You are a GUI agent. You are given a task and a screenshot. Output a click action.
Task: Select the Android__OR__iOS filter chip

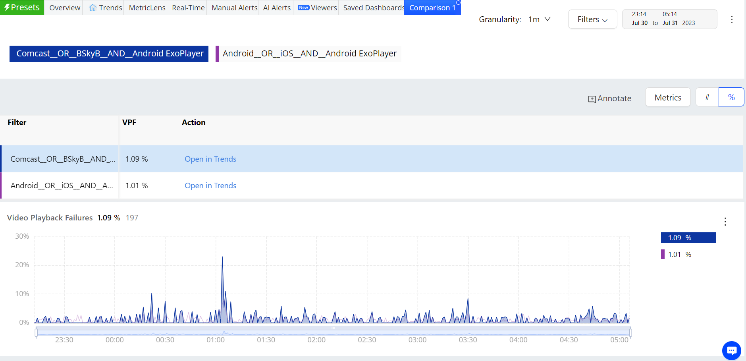click(x=309, y=54)
